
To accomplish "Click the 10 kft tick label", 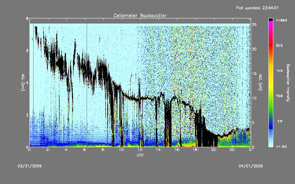I will point(254,98).
